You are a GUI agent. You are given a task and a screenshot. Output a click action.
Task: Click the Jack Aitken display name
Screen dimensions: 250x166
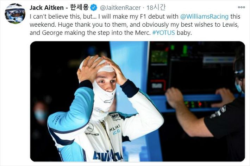(x=46, y=8)
